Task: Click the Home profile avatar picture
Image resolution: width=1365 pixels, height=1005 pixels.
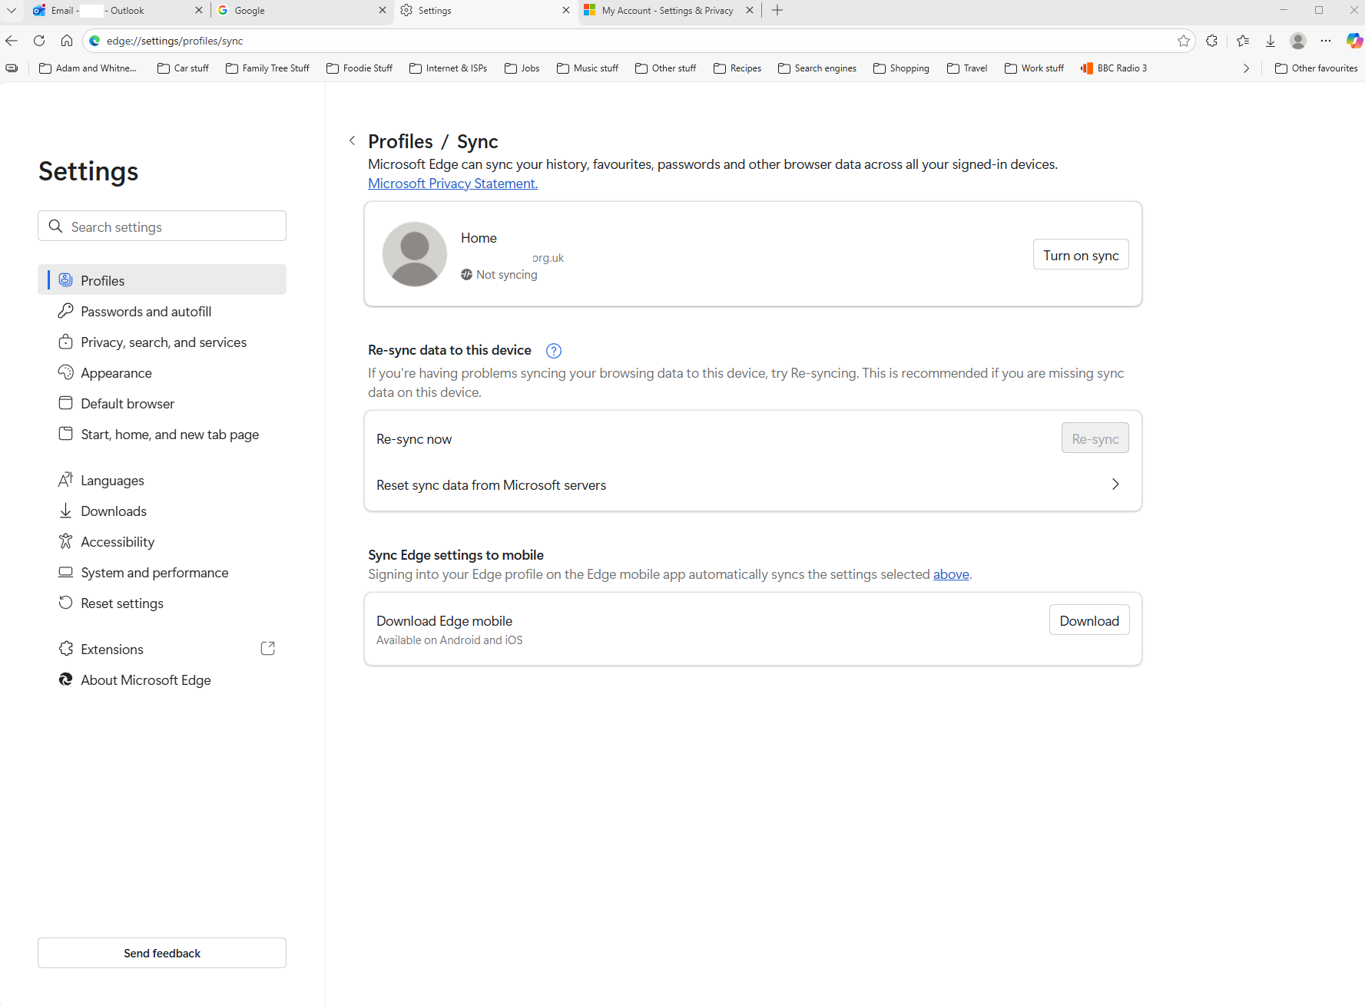Action: [415, 254]
